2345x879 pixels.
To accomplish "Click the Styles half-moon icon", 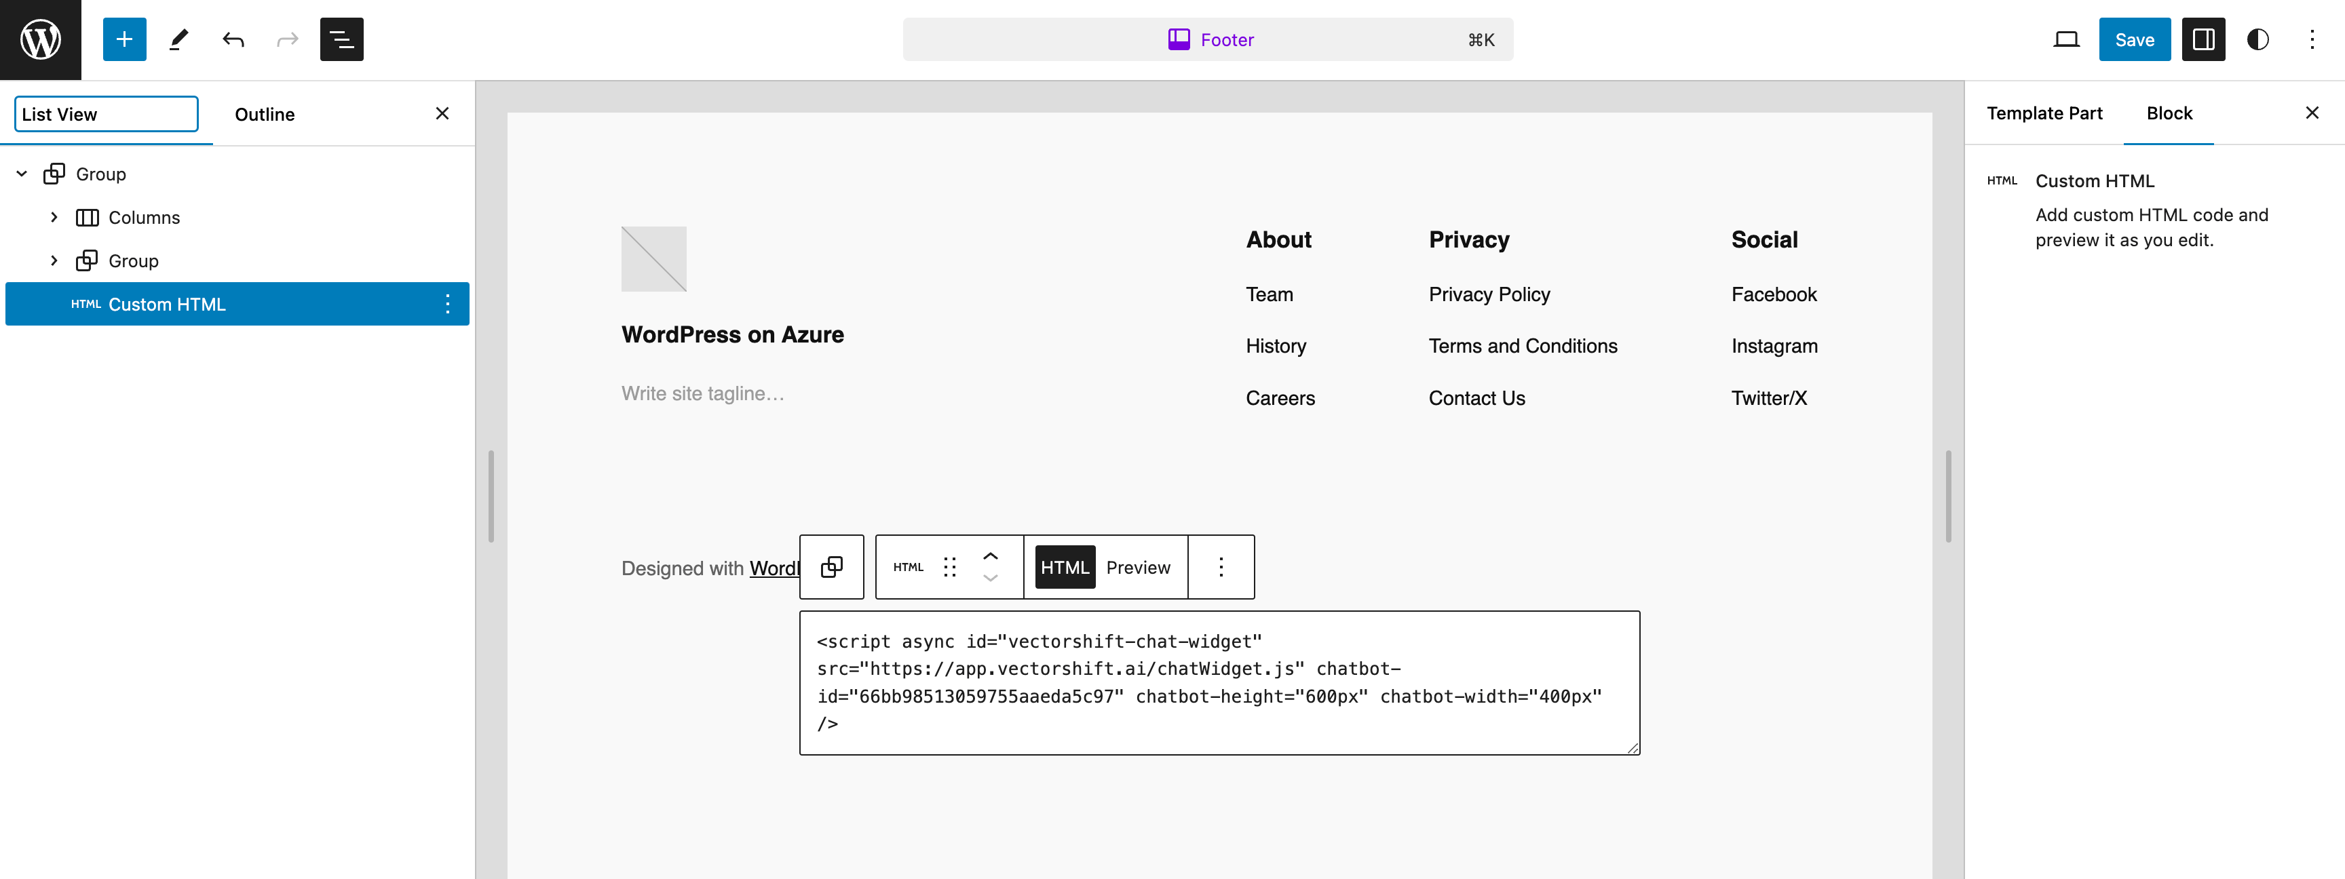I will click(x=2257, y=39).
